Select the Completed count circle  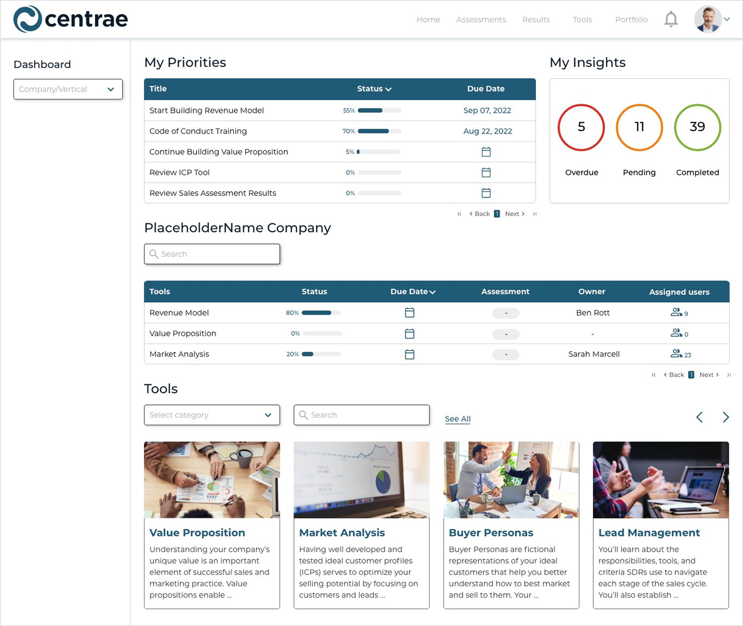tap(698, 127)
